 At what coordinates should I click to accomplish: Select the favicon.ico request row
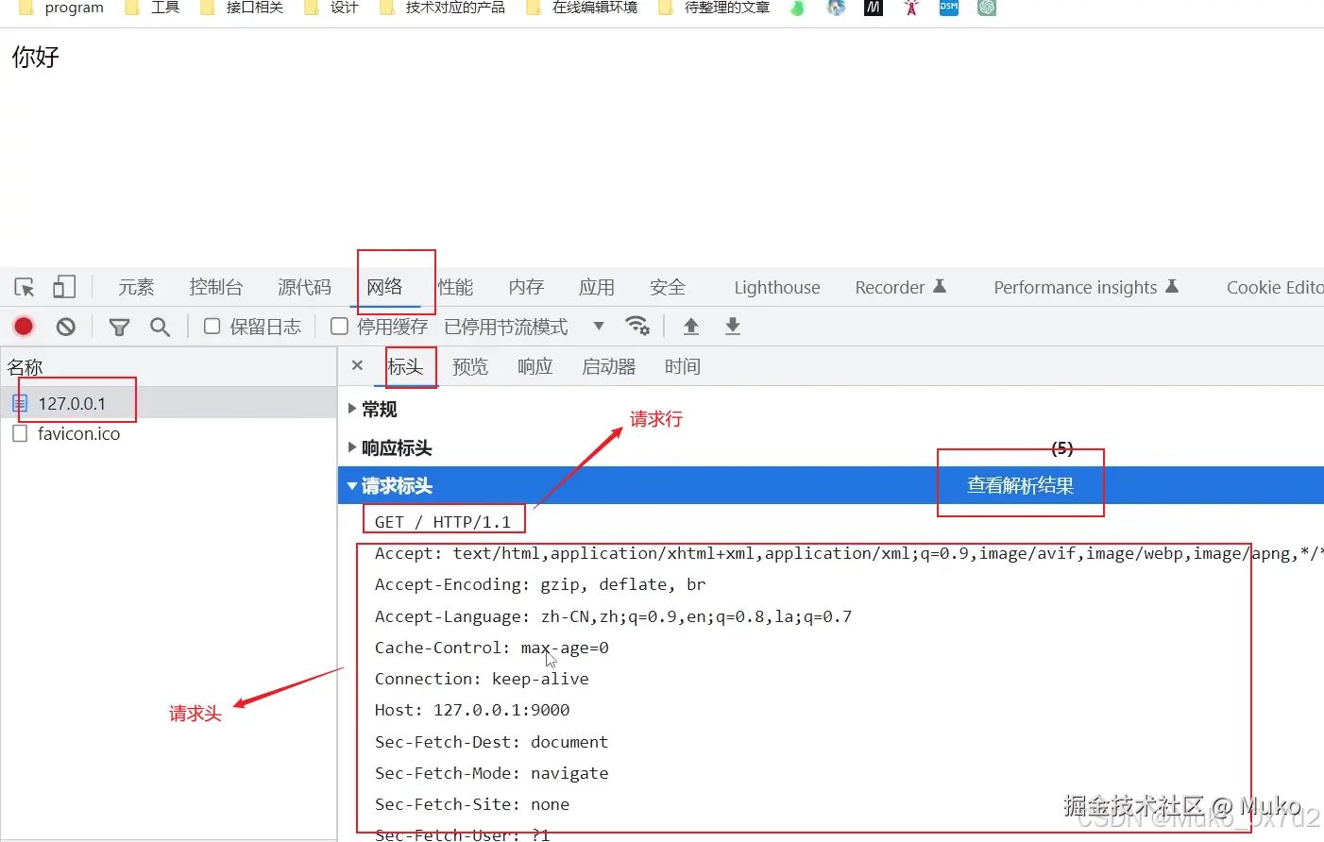pyautogui.click(x=168, y=433)
